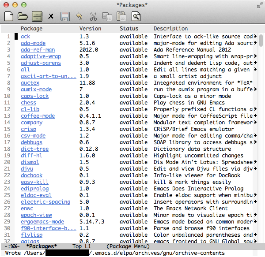Open the ediprolog package link
Screen dimensions: 265x257
coord(34,189)
